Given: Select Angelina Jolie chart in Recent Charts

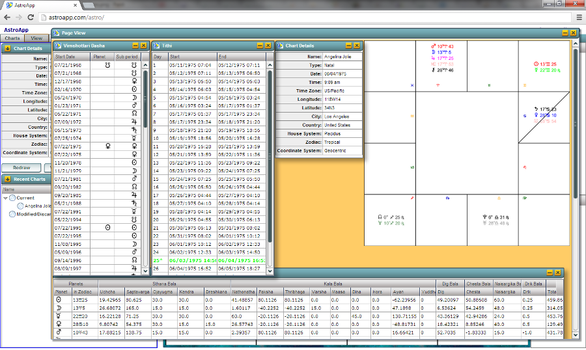Looking at the screenshot, I should tap(38, 206).
